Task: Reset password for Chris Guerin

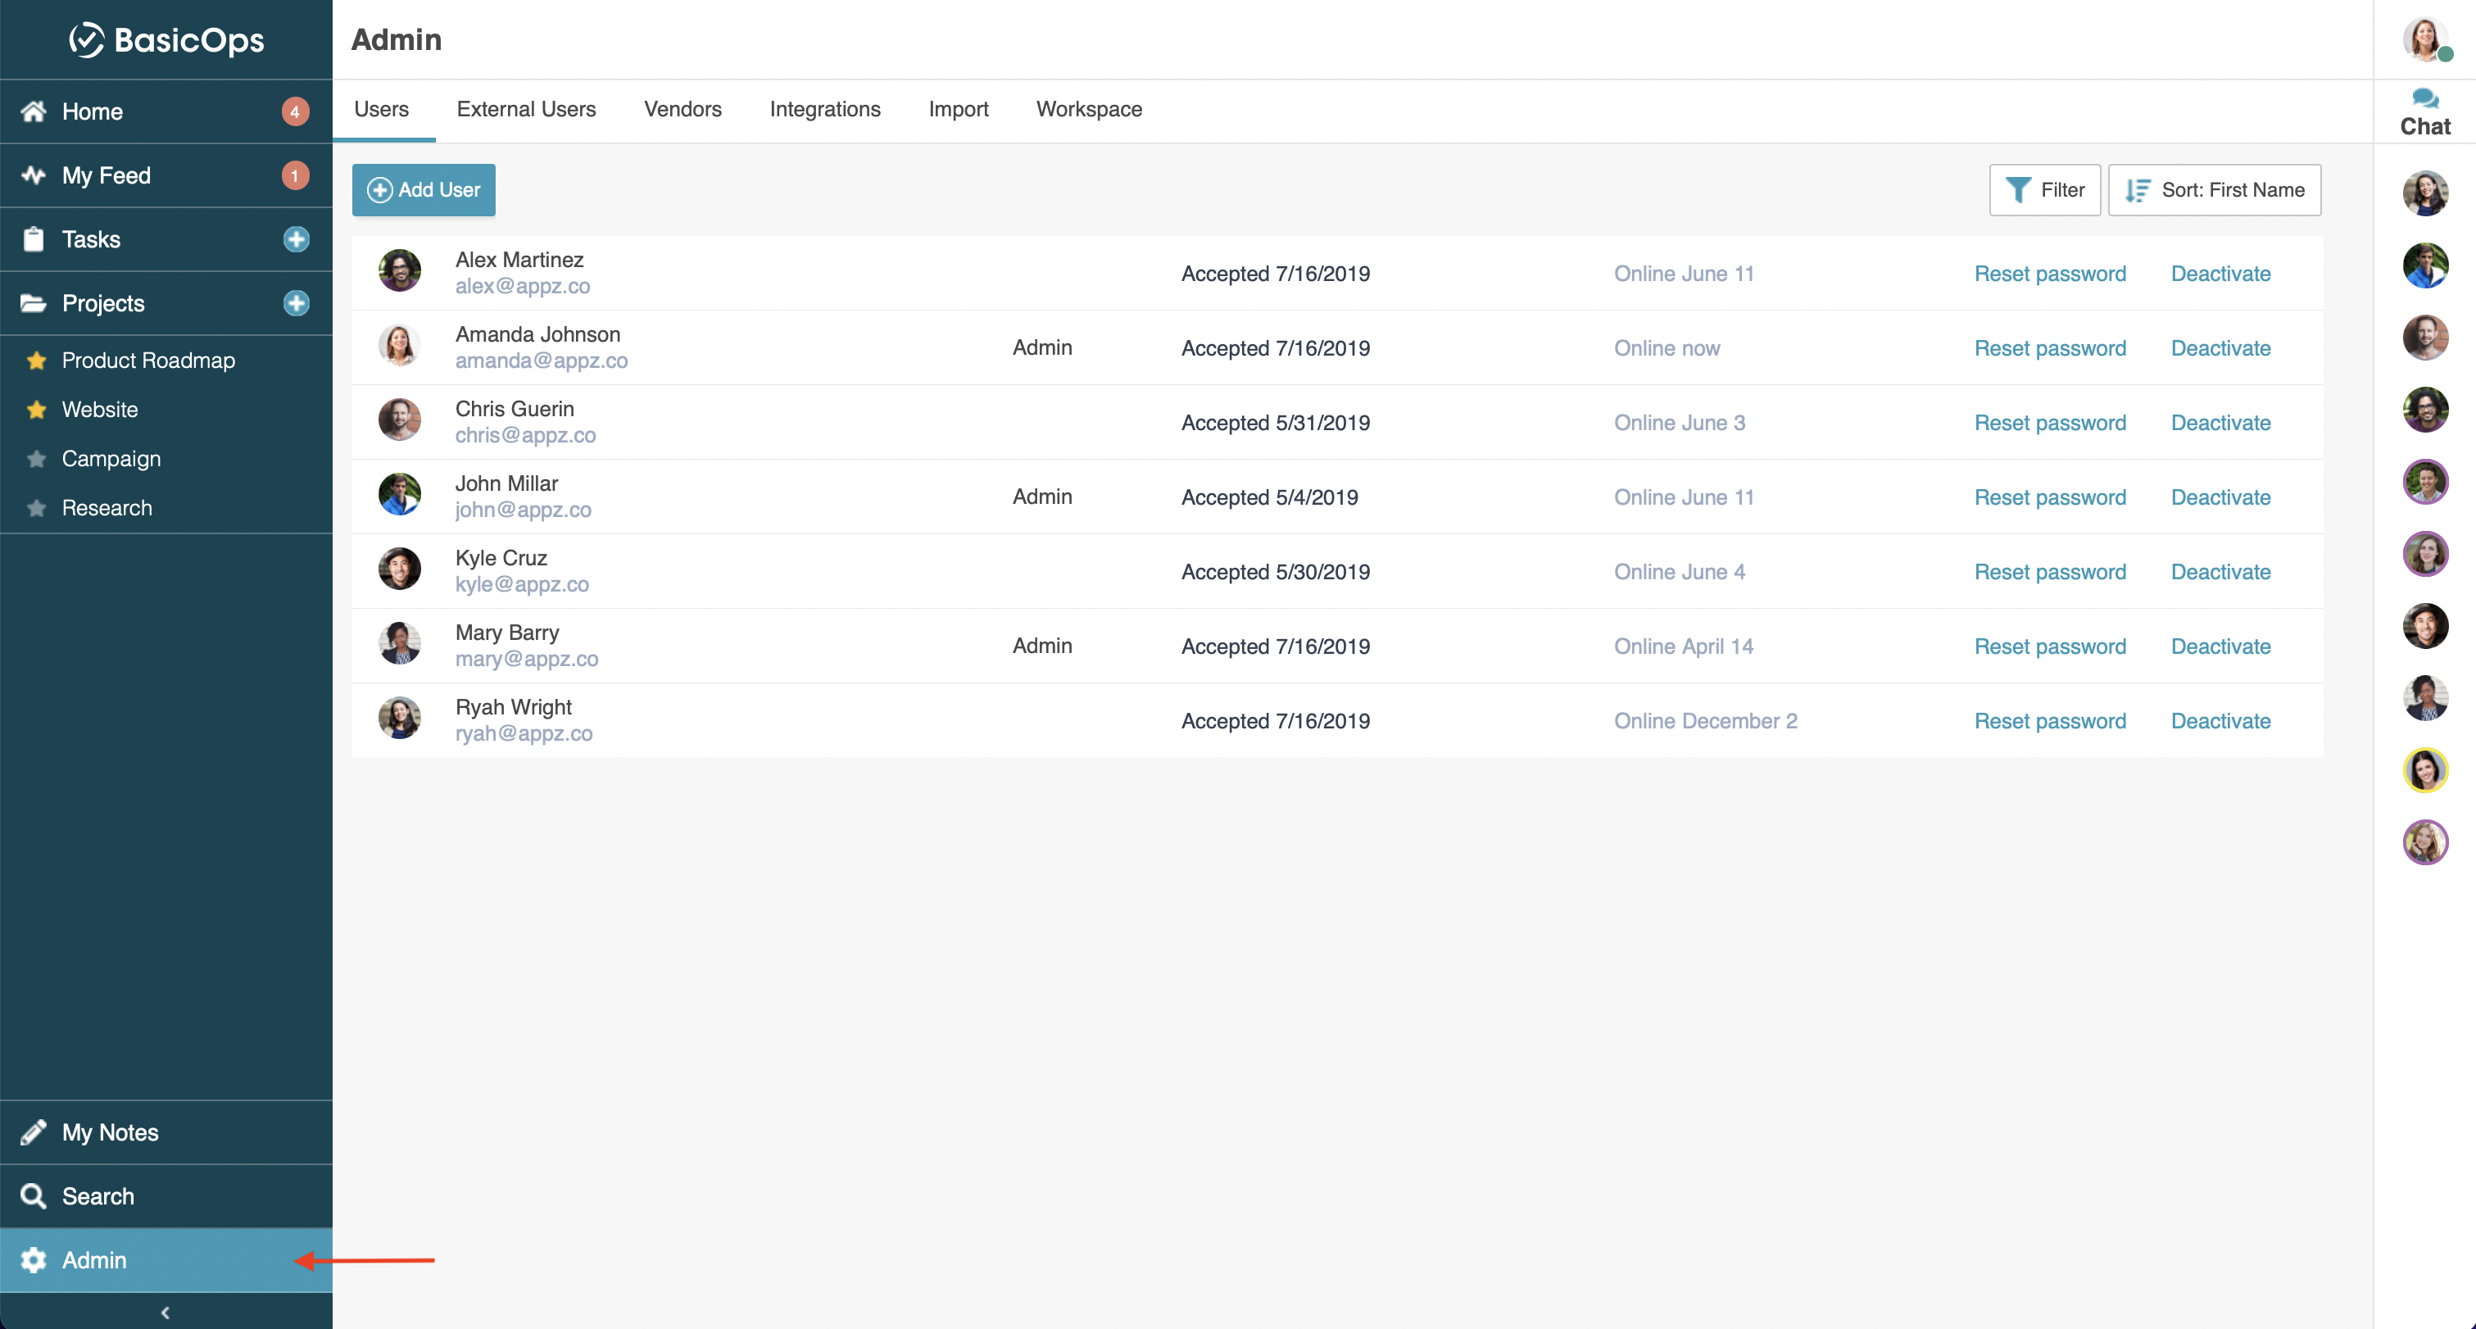Action: (x=2049, y=423)
